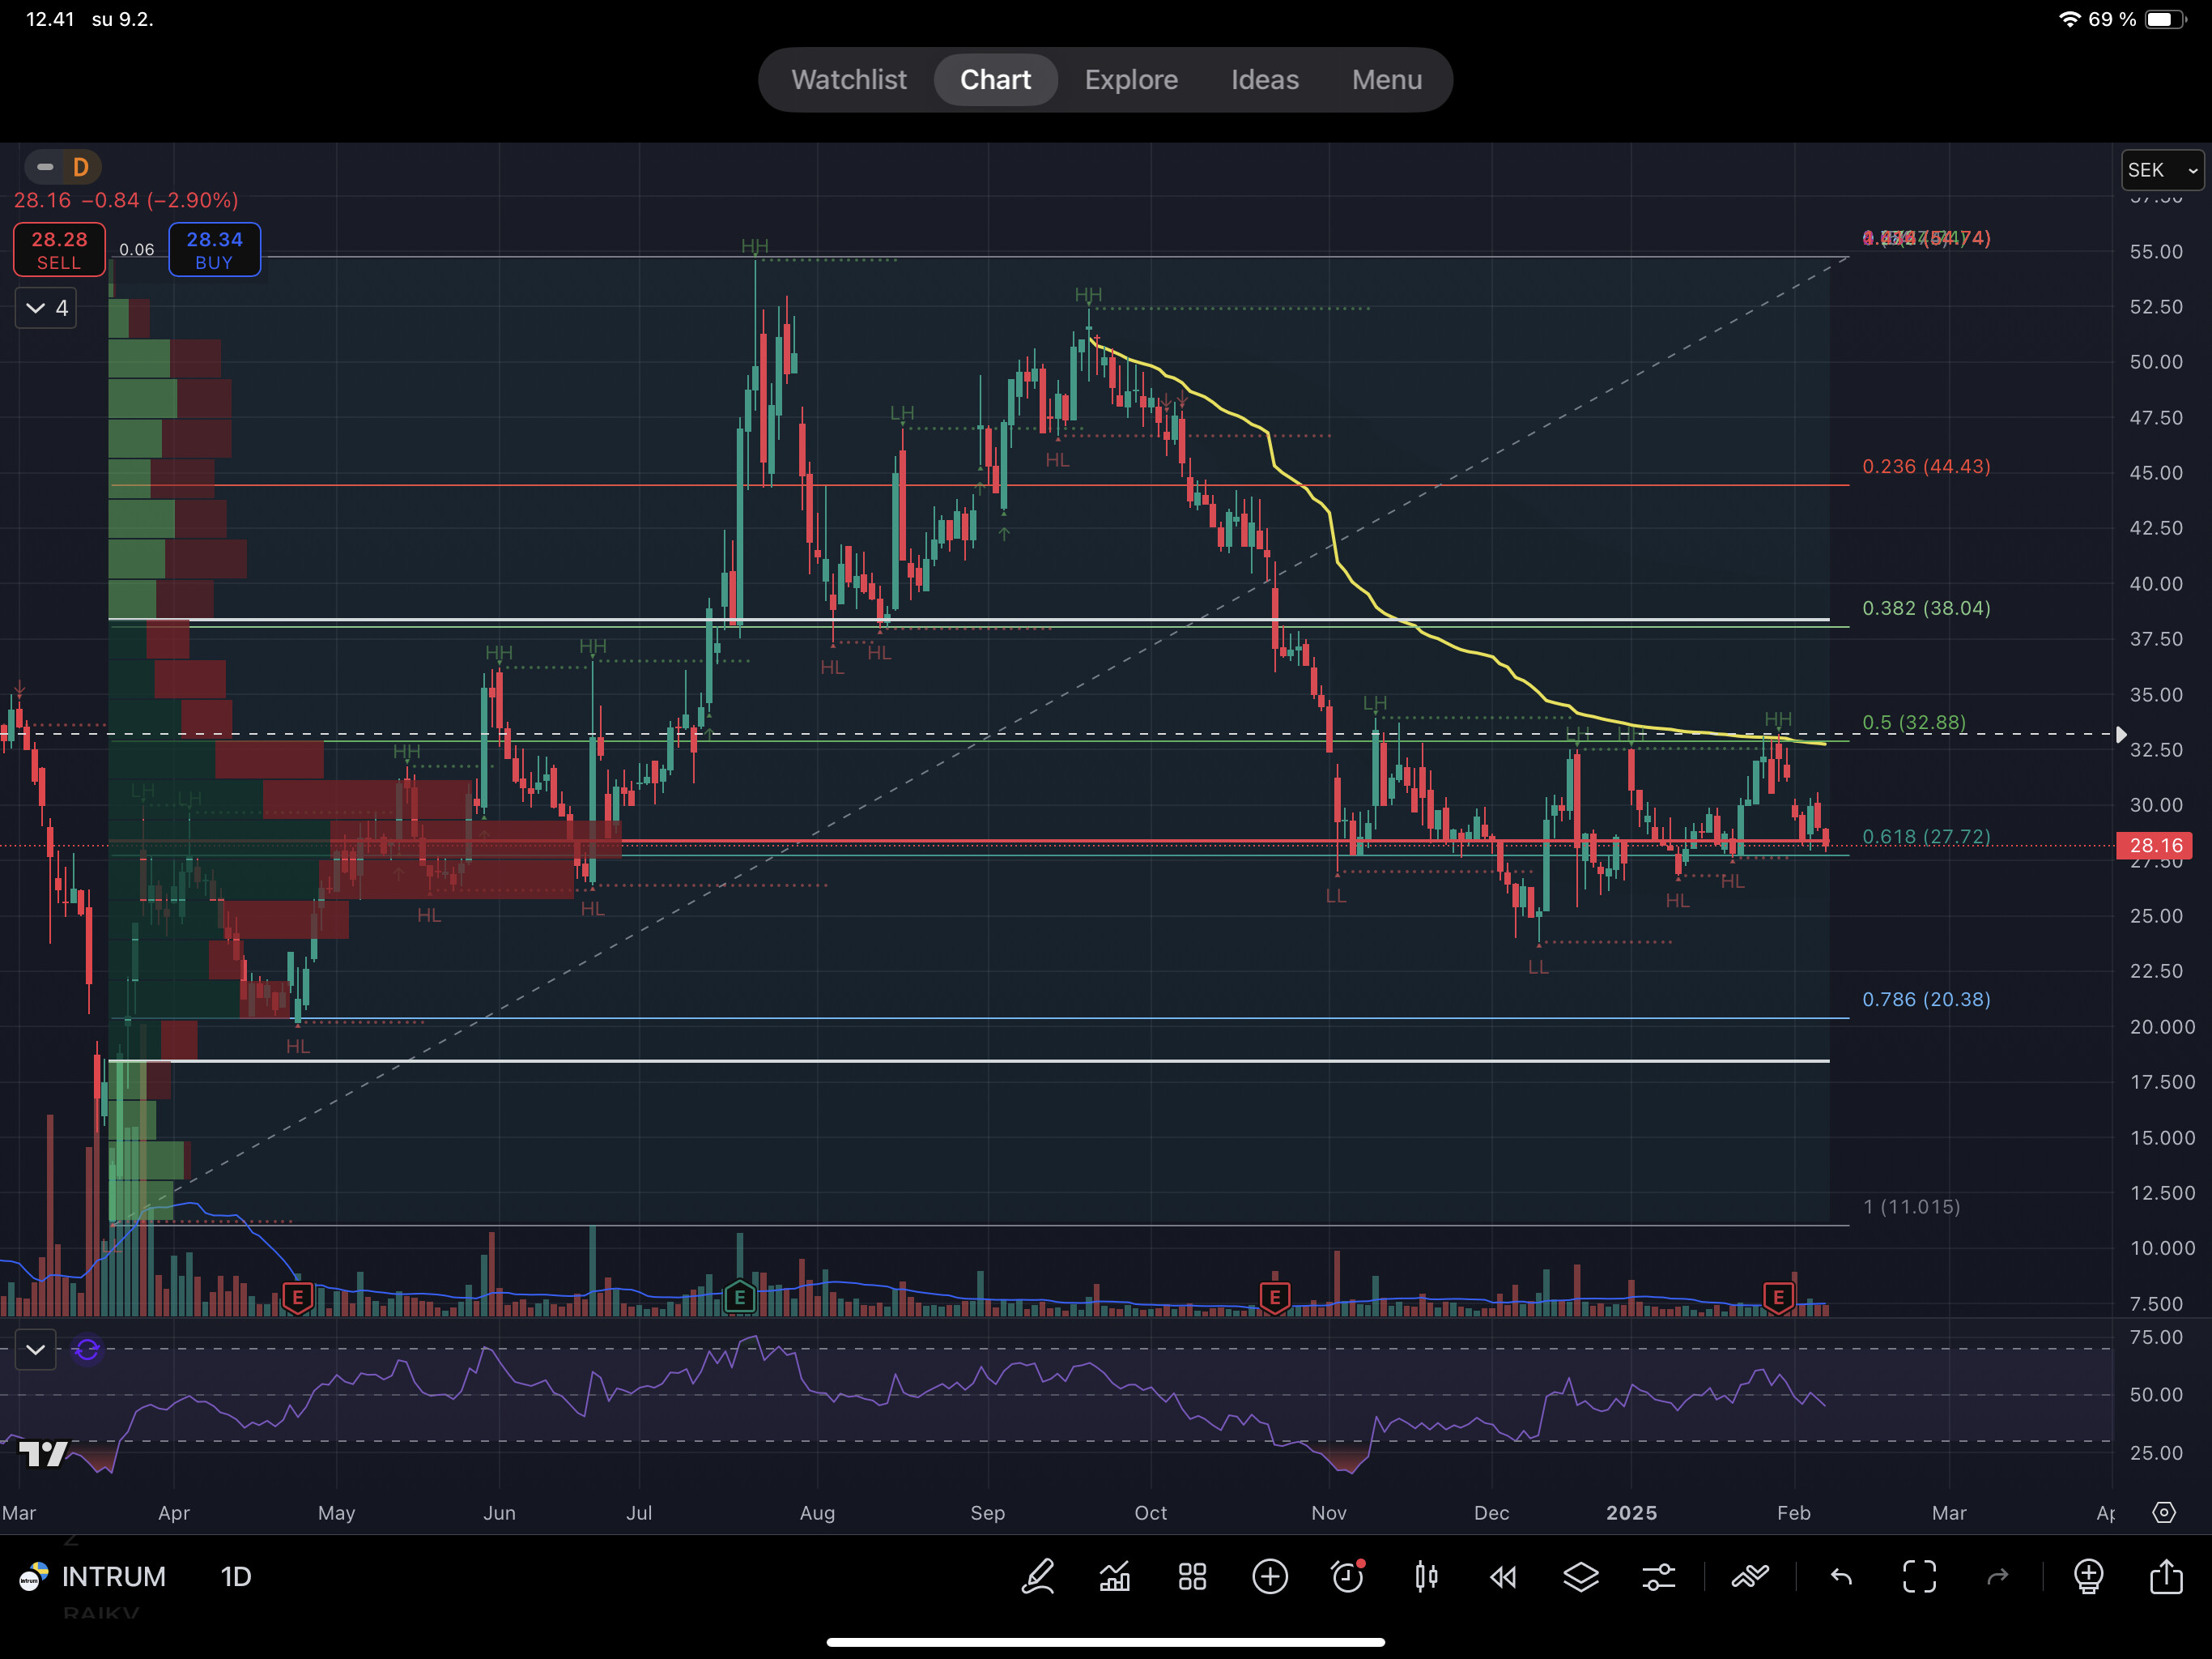The width and height of the screenshot is (2212, 1659).
Task: Open object tree layers icon
Action: pos(1580,1577)
